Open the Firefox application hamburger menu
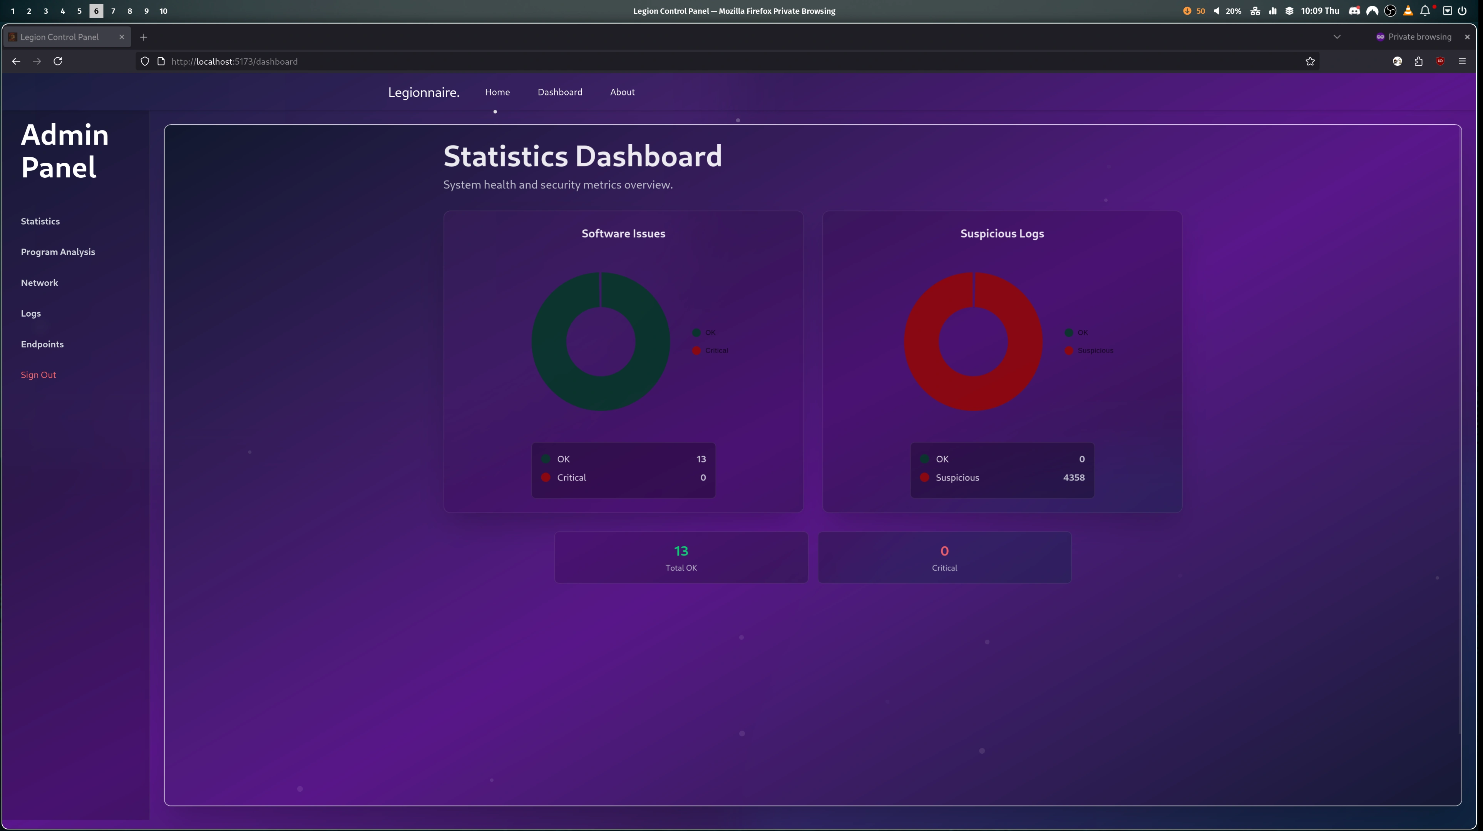The image size is (1483, 831). pyautogui.click(x=1462, y=61)
